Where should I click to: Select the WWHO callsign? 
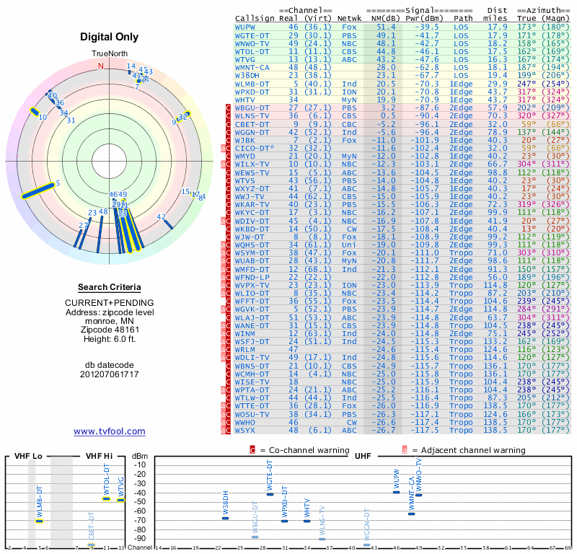(x=245, y=423)
